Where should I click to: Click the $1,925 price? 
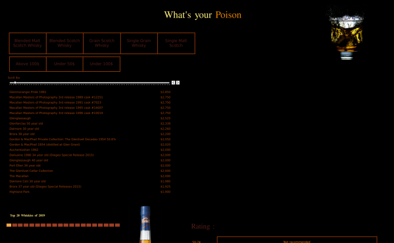click(165, 187)
